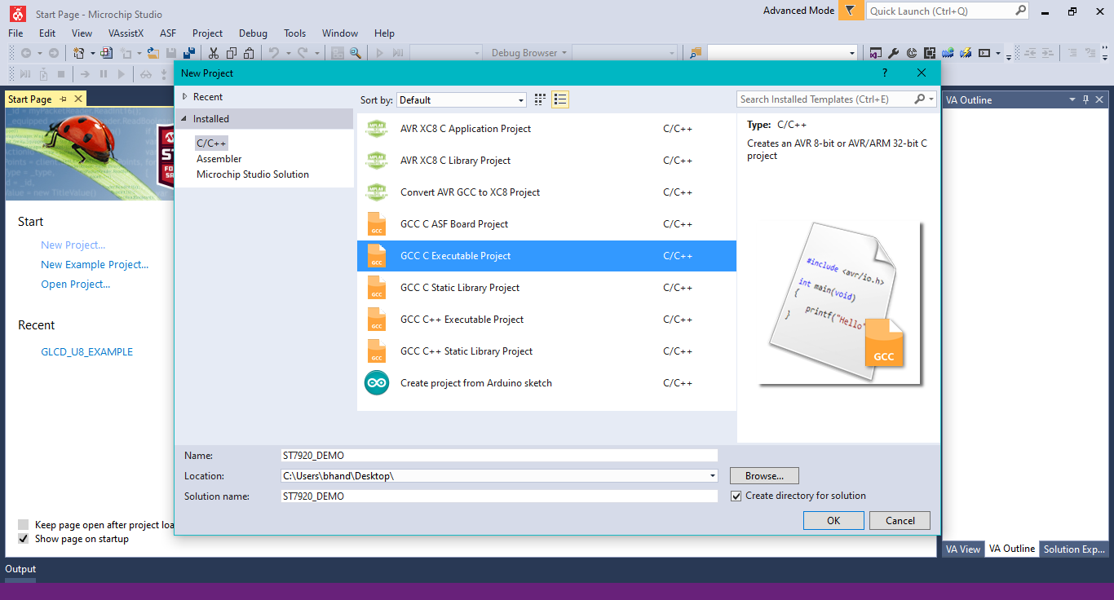Click the Cancel button
The image size is (1114, 600).
coord(900,521)
